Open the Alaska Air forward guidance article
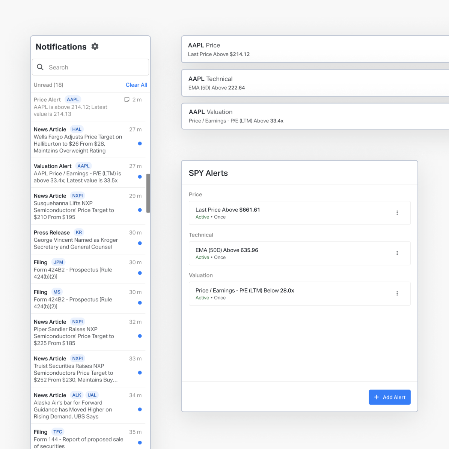Viewport: 449px width, 449px height. pos(88,405)
